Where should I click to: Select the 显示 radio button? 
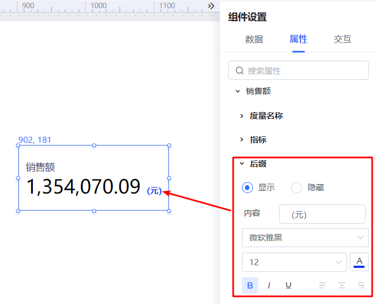click(x=247, y=188)
